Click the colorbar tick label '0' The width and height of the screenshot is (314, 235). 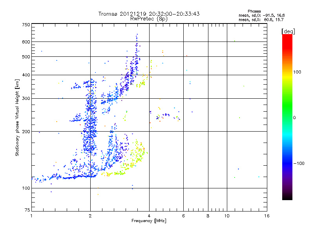(x=294, y=118)
